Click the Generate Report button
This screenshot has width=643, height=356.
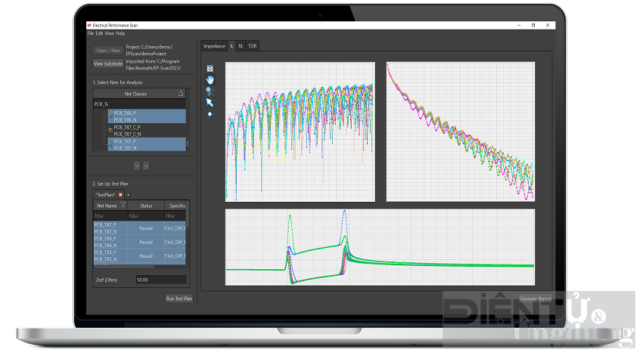[x=535, y=299]
